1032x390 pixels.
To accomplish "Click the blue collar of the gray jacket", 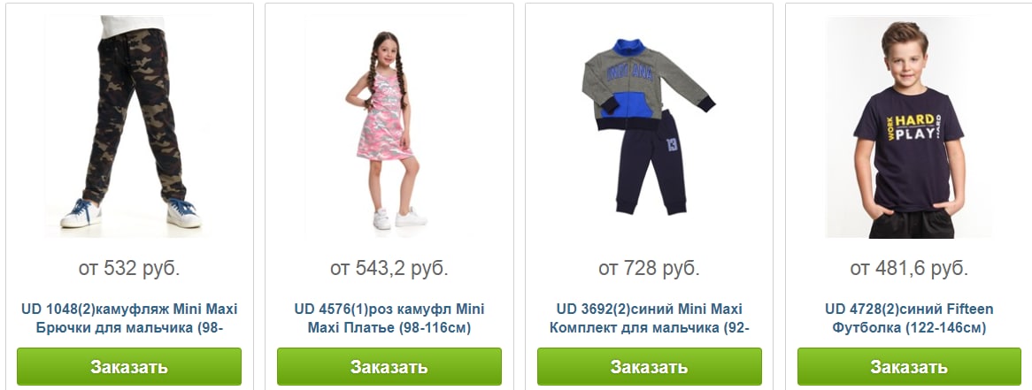I will coord(629,49).
